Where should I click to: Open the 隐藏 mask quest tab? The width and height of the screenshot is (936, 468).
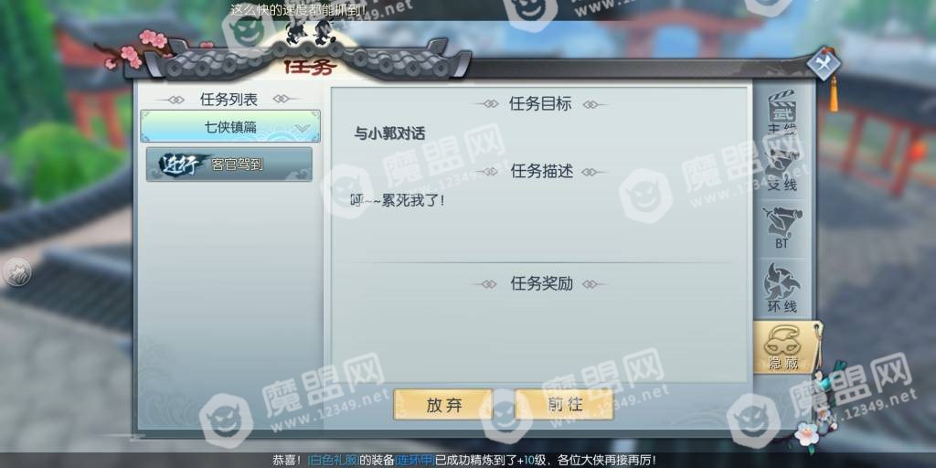tap(785, 348)
